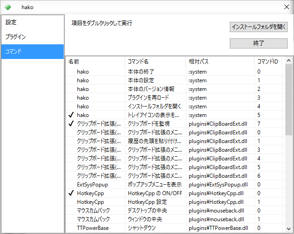
Task: Click plugins¥ExtSysPopup.dll path cell
Action: 218,185
